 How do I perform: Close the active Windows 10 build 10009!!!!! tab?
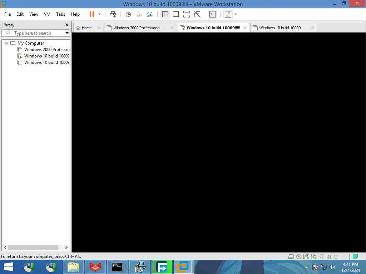click(245, 28)
